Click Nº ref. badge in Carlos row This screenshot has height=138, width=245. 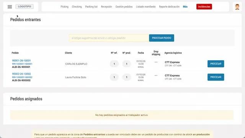click(114, 64)
